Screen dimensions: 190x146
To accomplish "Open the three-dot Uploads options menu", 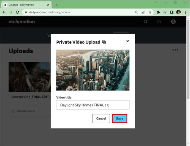I will 175,50.
